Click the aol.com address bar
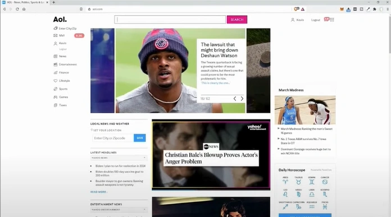This screenshot has height=217, width=391. [x=189, y=9]
